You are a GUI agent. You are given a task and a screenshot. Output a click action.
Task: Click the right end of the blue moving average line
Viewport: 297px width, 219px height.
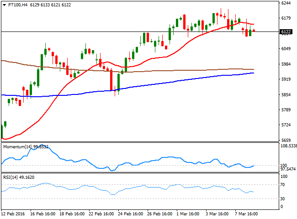click(x=254, y=73)
